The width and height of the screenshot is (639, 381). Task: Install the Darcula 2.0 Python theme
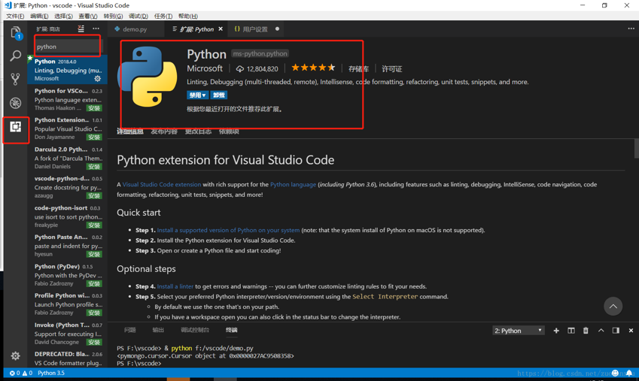click(94, 167)
